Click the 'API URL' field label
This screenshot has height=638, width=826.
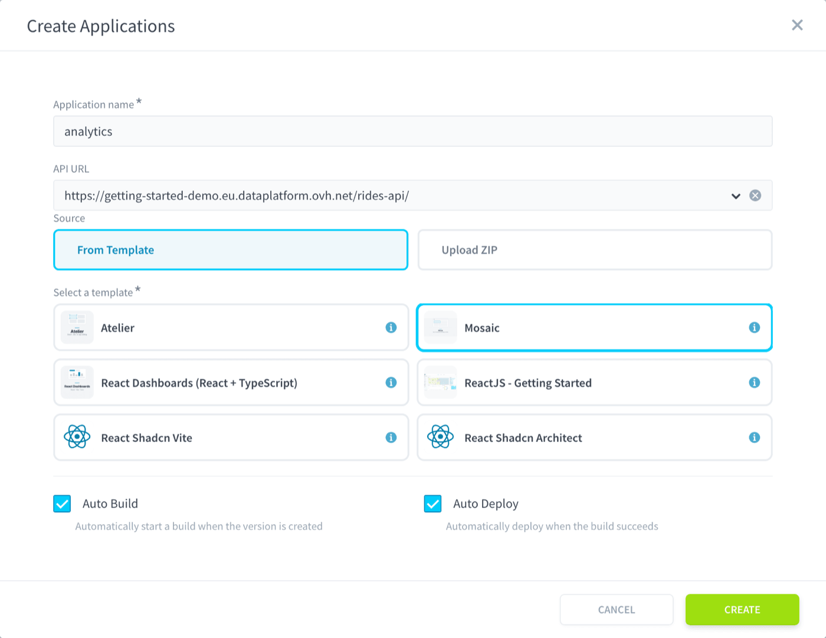pyautogui.click(x=71, y=169)
